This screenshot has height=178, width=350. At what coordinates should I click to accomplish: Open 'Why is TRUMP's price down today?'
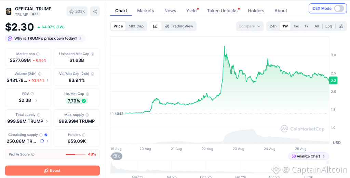click(x=45, y=38)
